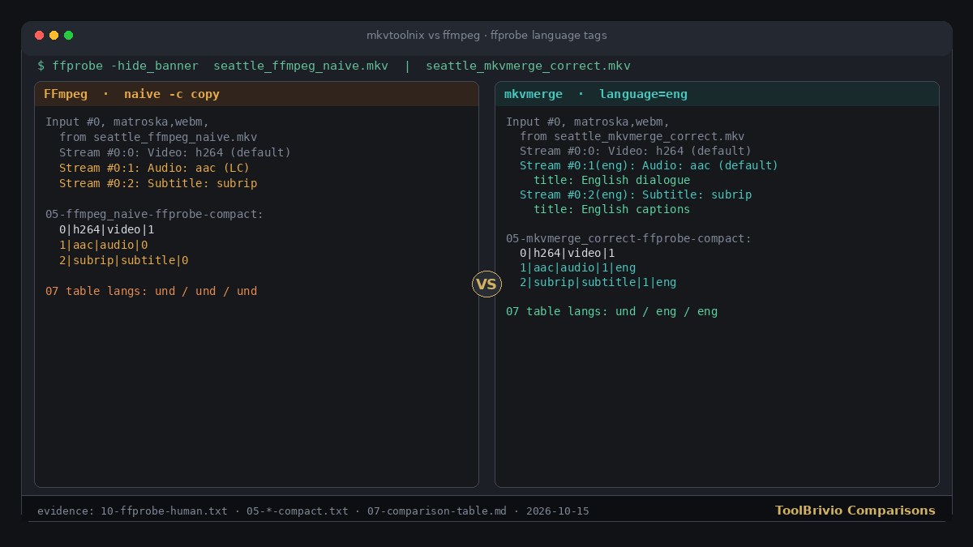Click 'title: English dialogue' line
This screenshot has height=547, width=973.
click(x=612, y=180)
